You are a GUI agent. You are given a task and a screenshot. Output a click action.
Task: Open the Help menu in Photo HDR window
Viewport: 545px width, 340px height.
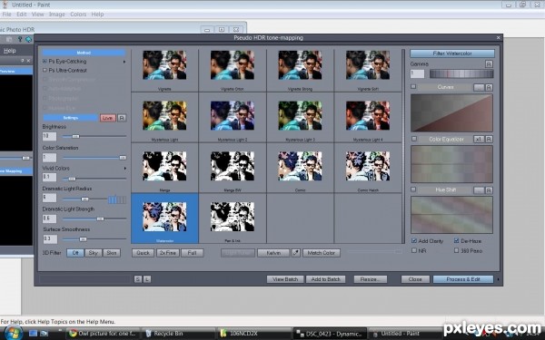click(x=10, y=51)
